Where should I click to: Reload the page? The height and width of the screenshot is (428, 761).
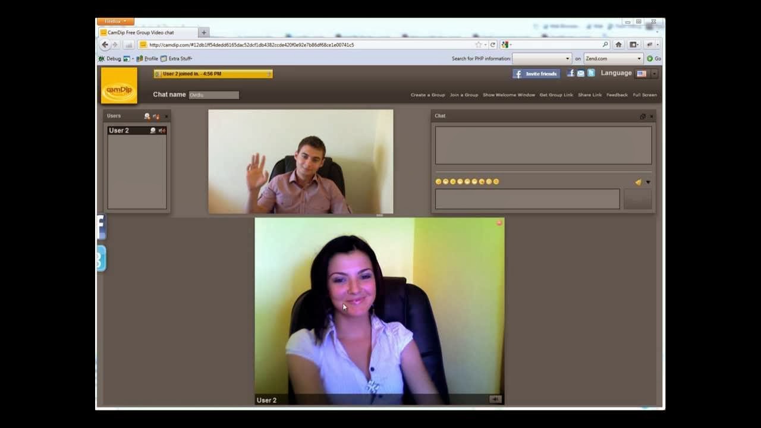(x=492, y=45)
